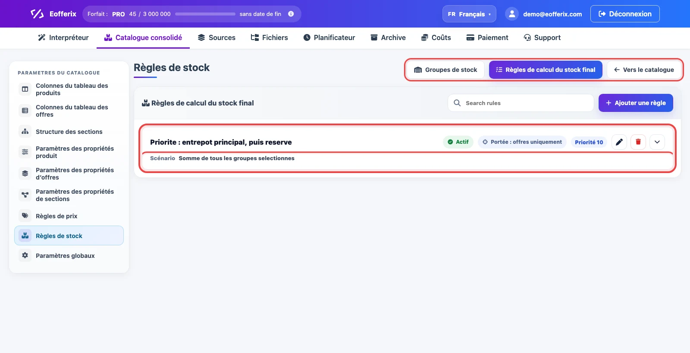Click the Règles de prix tag icon
The height and width of the screenshot is (353, 690).
(x=25, y=216)
